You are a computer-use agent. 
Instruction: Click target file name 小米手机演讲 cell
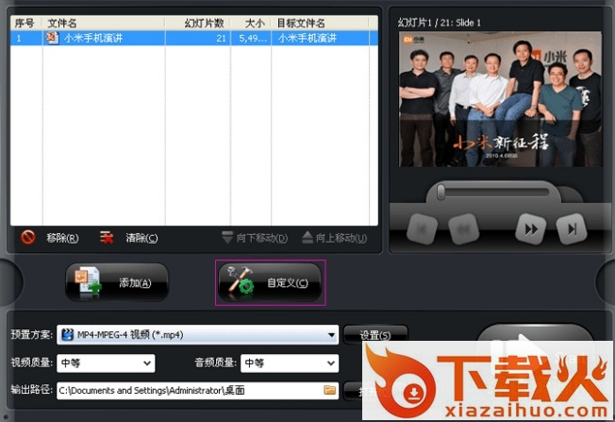point(307,38)
